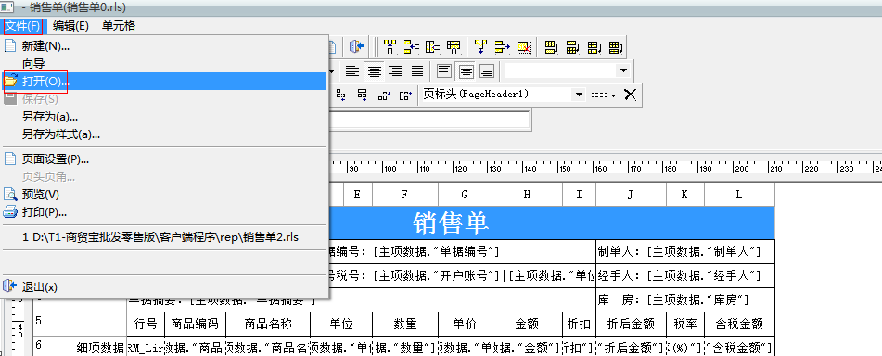Viewport: 882px width, 356px height.
Task: Expand the 页标头(PageHeader1) band dropdown
Action: pos(579,95)
